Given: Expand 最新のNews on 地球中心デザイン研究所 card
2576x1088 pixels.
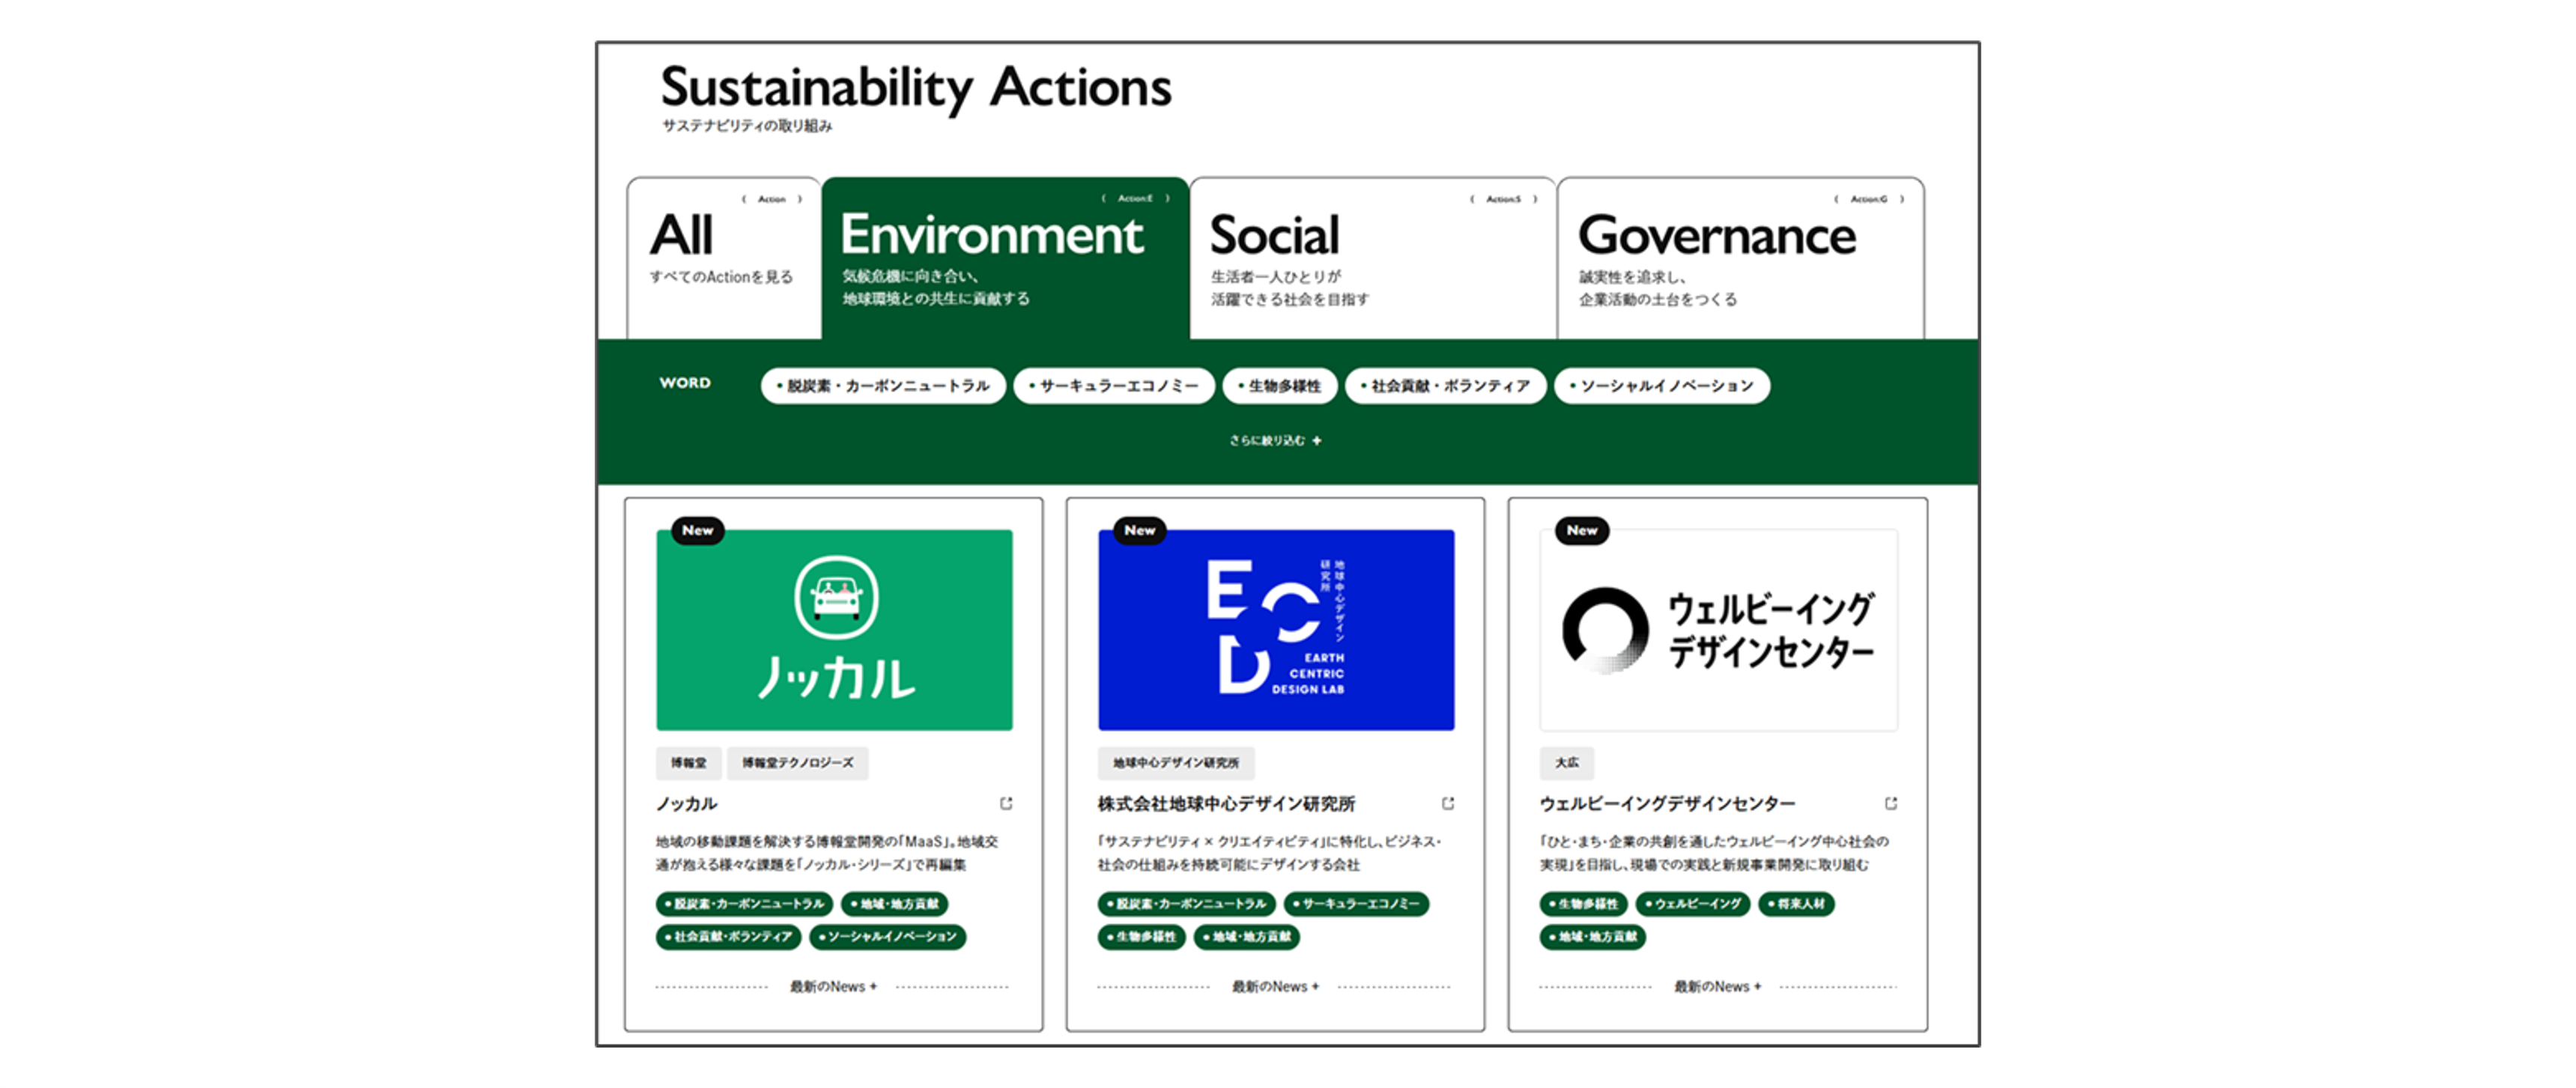Looking at the screenshot, I should tap(1275, 986).
